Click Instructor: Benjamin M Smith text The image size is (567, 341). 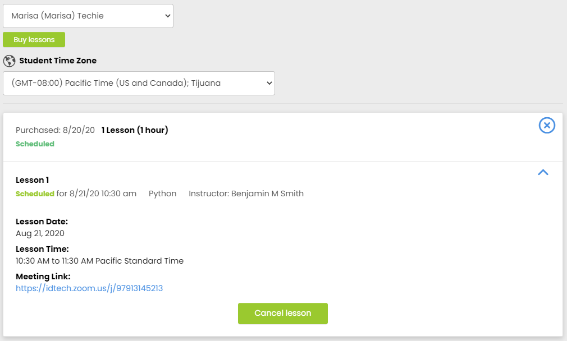point(246,193)
